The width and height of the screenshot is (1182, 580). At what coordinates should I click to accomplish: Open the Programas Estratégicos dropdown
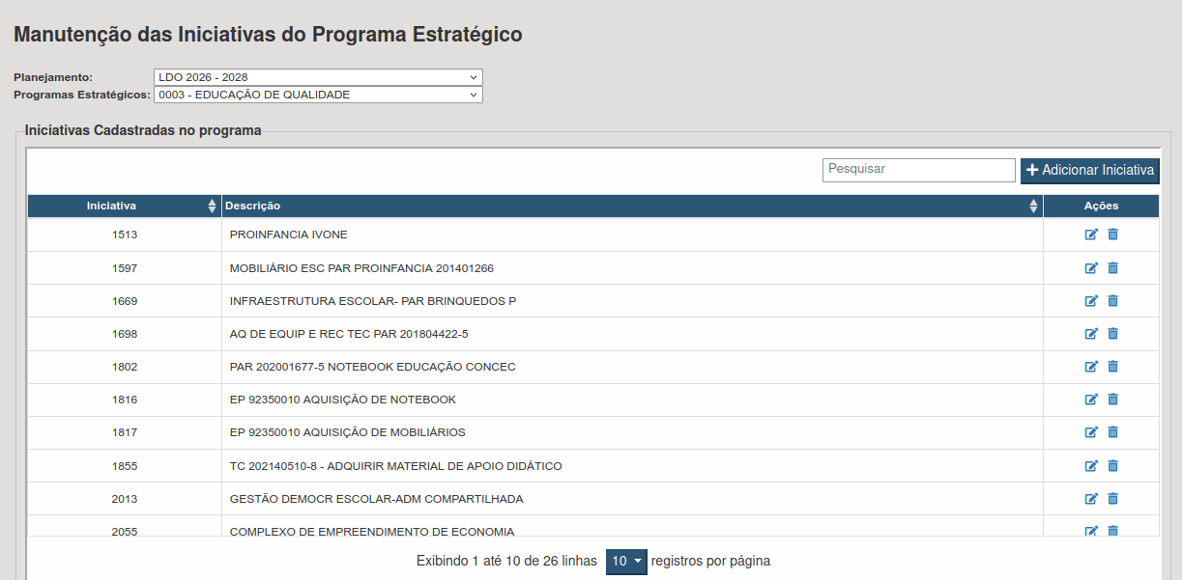pos(318,95)
